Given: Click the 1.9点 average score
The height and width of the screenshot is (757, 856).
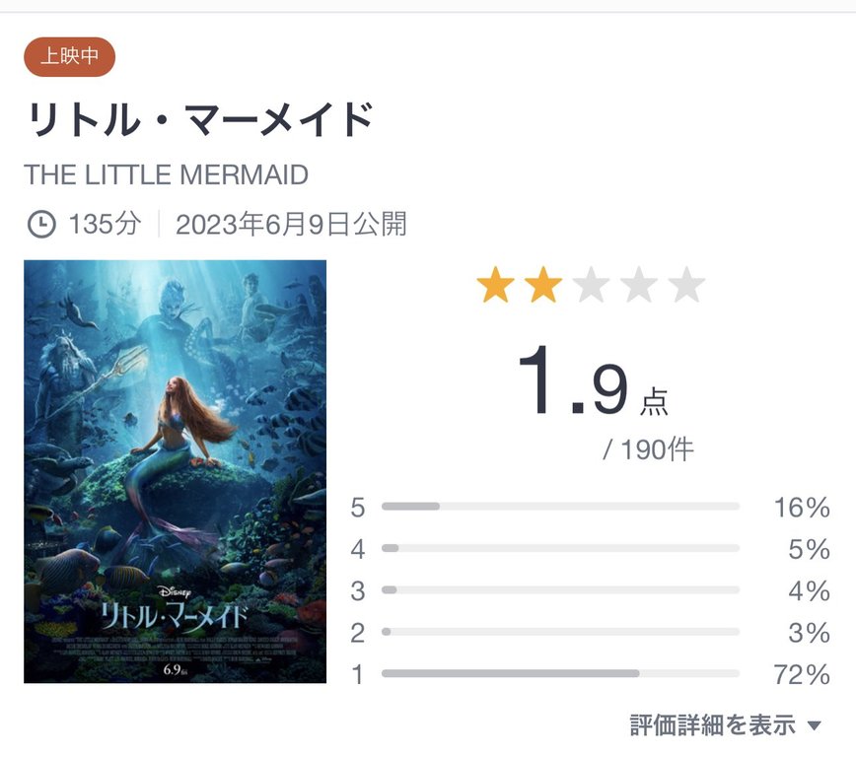Looking at the screenshot, I should point(592,386).
